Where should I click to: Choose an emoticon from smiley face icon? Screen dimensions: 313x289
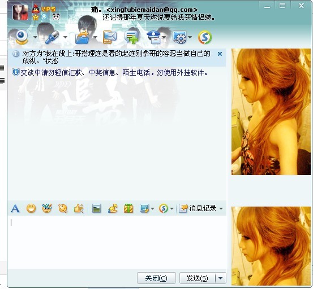click(x=31, y=209)
